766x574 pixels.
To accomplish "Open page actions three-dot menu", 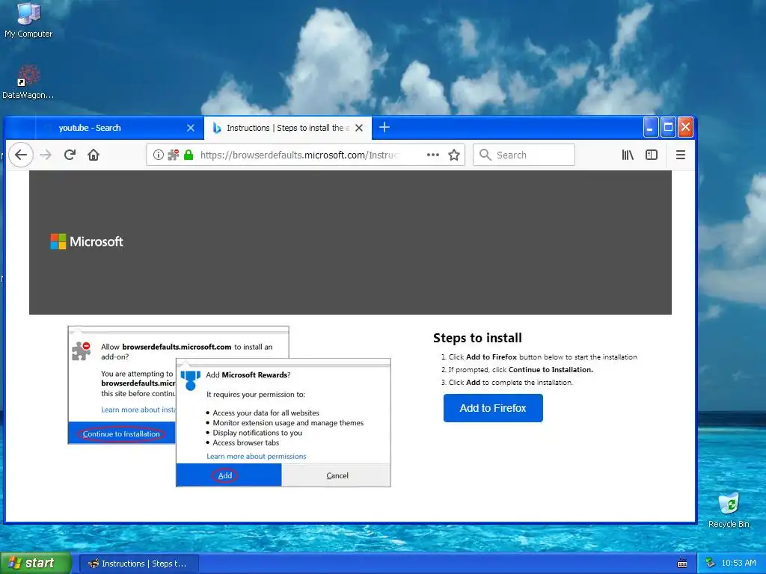I will pyautogui.click(x=433, y=155).
